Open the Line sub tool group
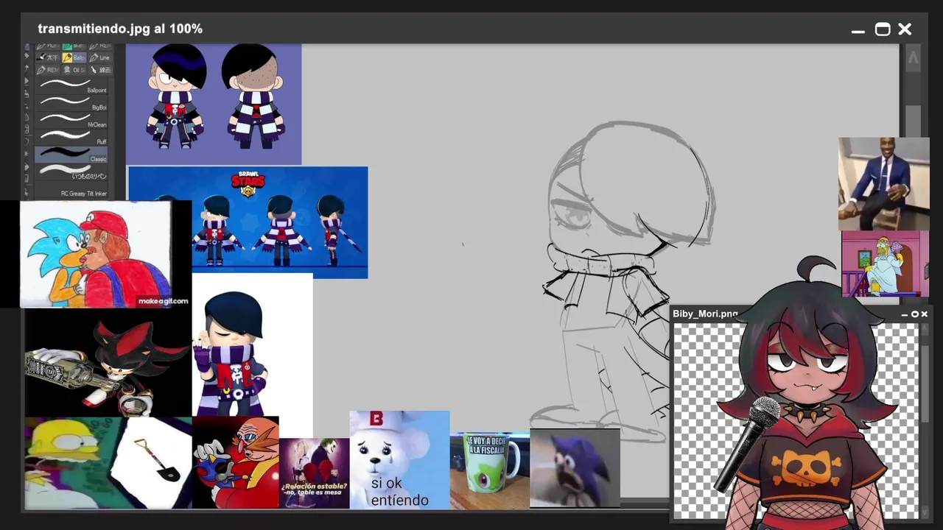This screenshot has height=530, width=943. [99, 57]
